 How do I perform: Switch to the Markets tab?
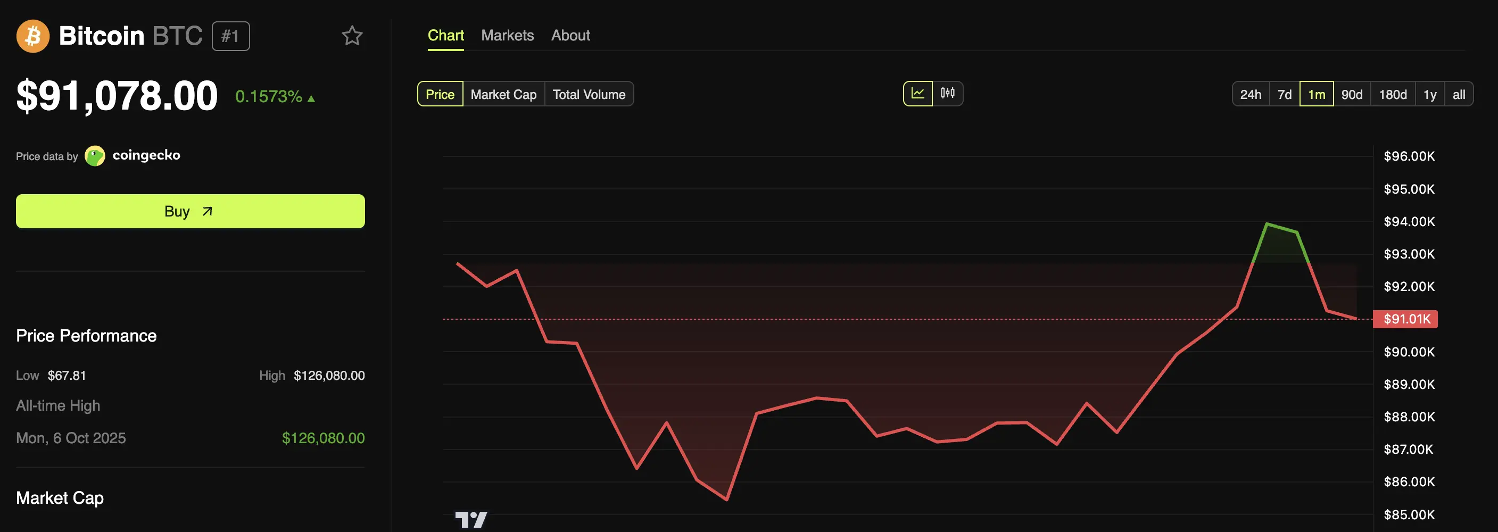point(507,35)
